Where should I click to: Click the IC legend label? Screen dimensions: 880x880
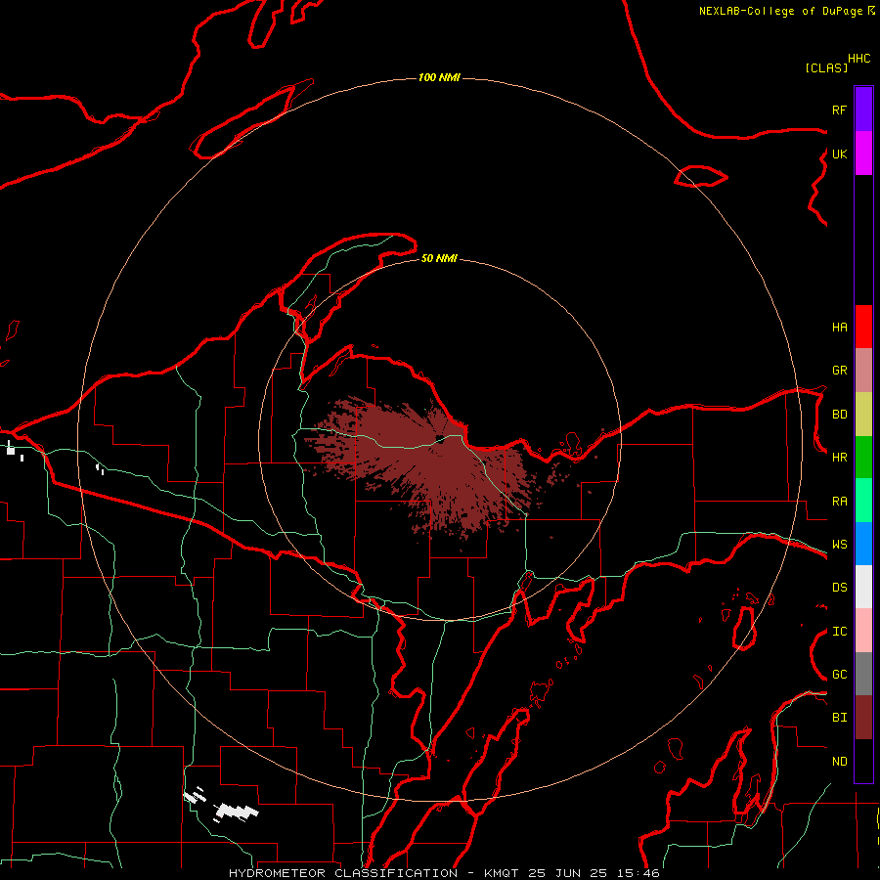[x=840, y=632]
